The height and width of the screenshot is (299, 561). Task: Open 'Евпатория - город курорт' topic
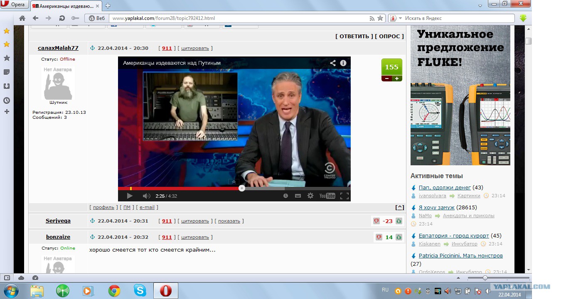point(454,235)
